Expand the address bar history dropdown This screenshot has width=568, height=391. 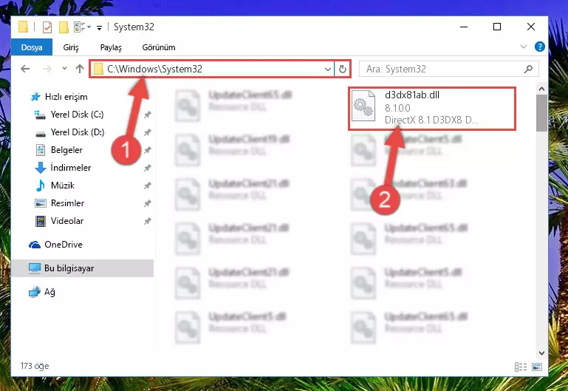click(x=327, y=69)
